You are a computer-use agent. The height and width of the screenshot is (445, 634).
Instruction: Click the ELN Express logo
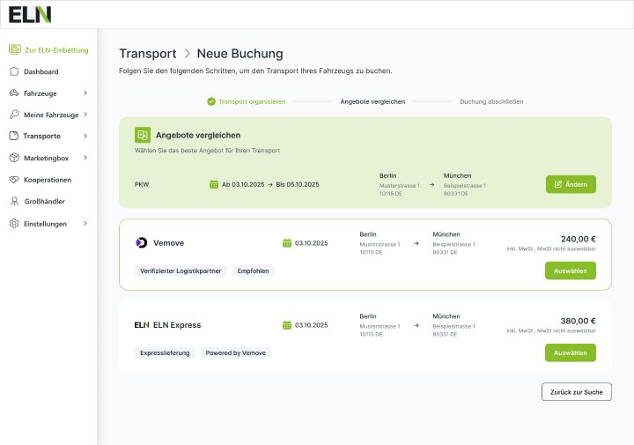pyautogui.click(x=142, y=325)
